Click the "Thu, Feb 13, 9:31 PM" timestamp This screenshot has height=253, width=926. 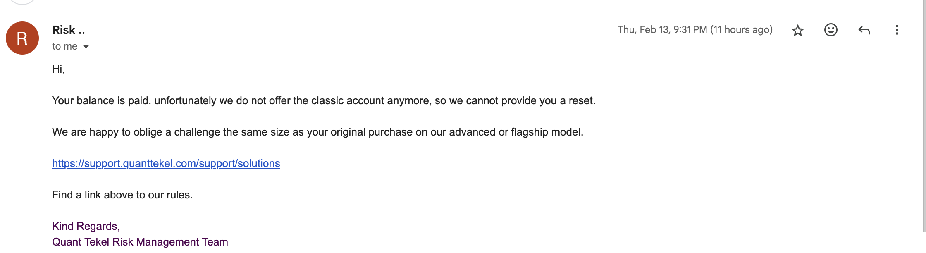(662, 30)
